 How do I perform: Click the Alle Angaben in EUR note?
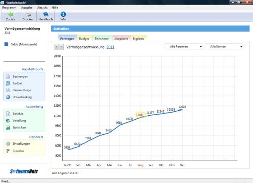(x=65, y=173)
